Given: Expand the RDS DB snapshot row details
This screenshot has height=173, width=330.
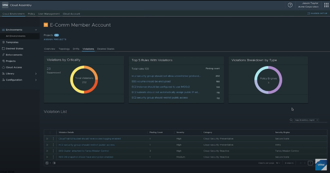Looking at the screenshot, I should pos(47,157).
